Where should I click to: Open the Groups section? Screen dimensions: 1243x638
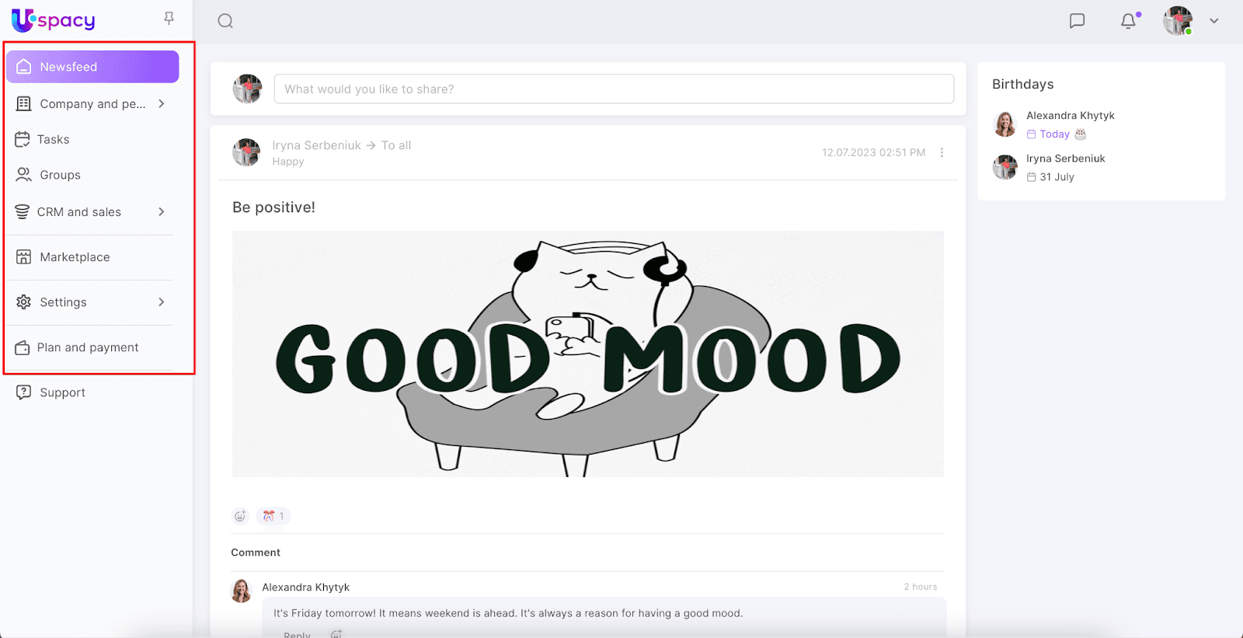pyautogui.click(x=92, y=175)
